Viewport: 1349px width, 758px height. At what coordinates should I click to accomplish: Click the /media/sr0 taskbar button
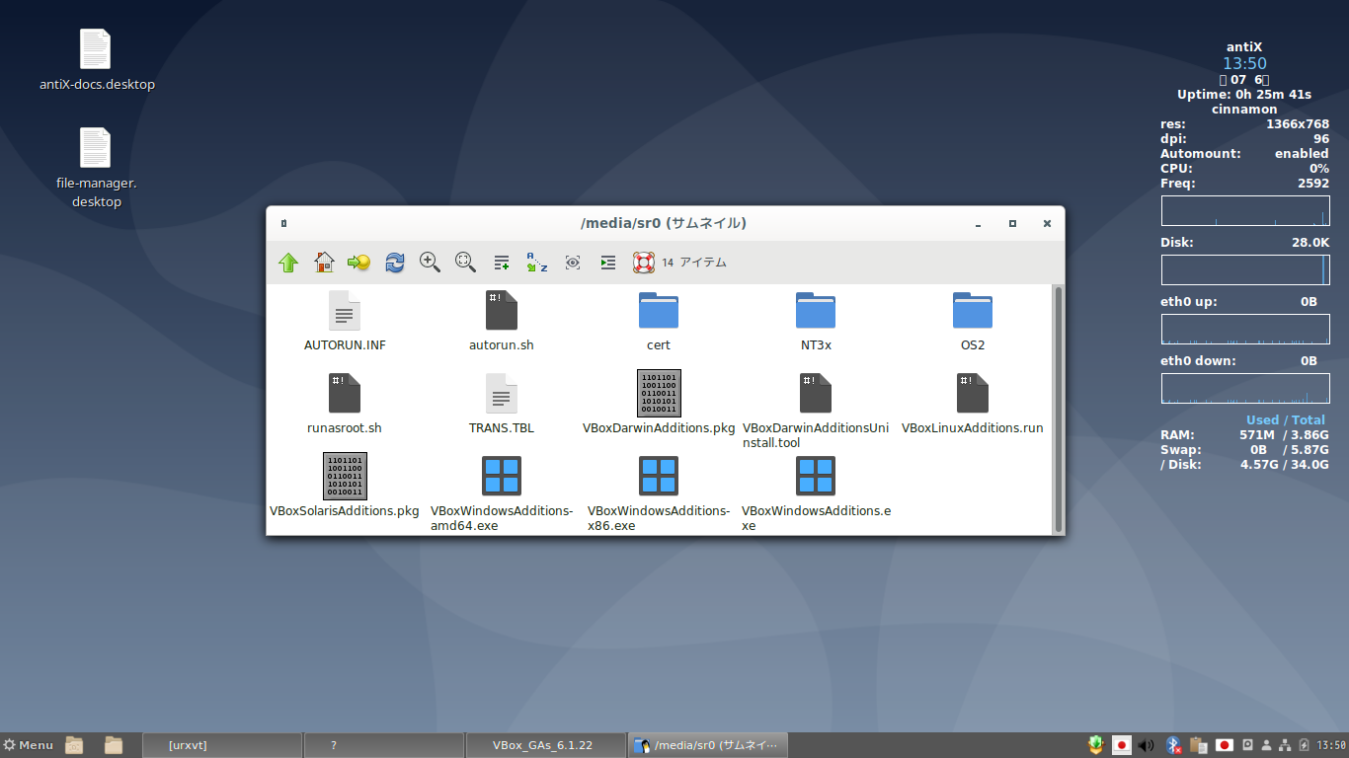[x=707, y=745]
